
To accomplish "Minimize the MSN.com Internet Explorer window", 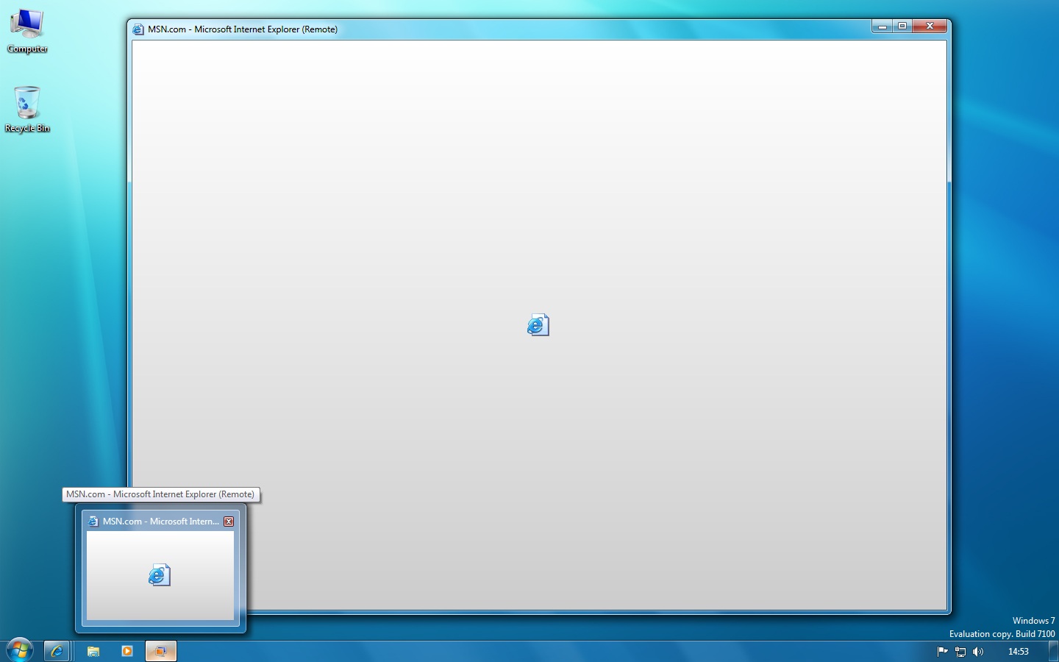I will (x=882, y=26).
